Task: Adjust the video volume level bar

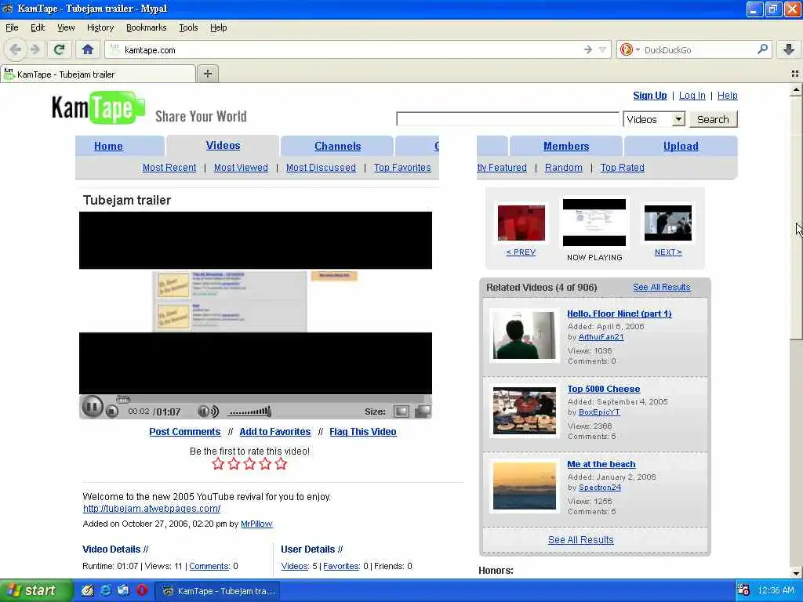Action: coord(250,412)
